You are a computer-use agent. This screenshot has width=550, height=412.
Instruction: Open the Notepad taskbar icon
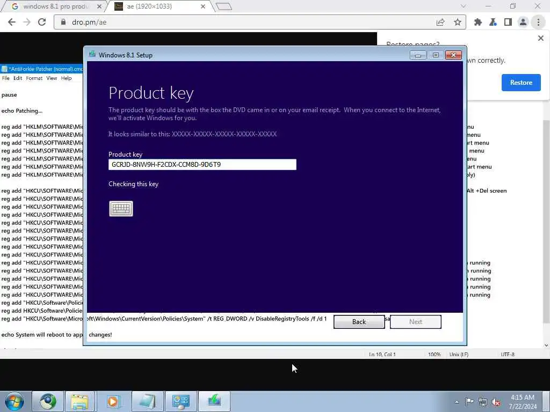147,401
